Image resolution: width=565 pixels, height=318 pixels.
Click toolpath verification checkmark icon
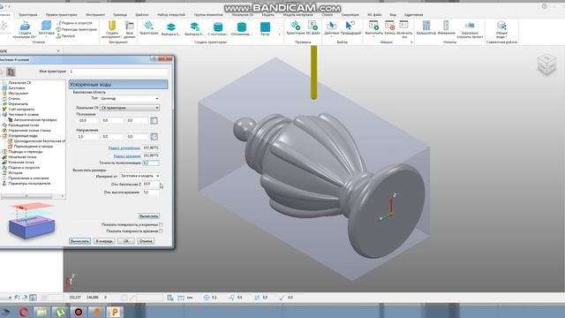[x=296, y=26]
